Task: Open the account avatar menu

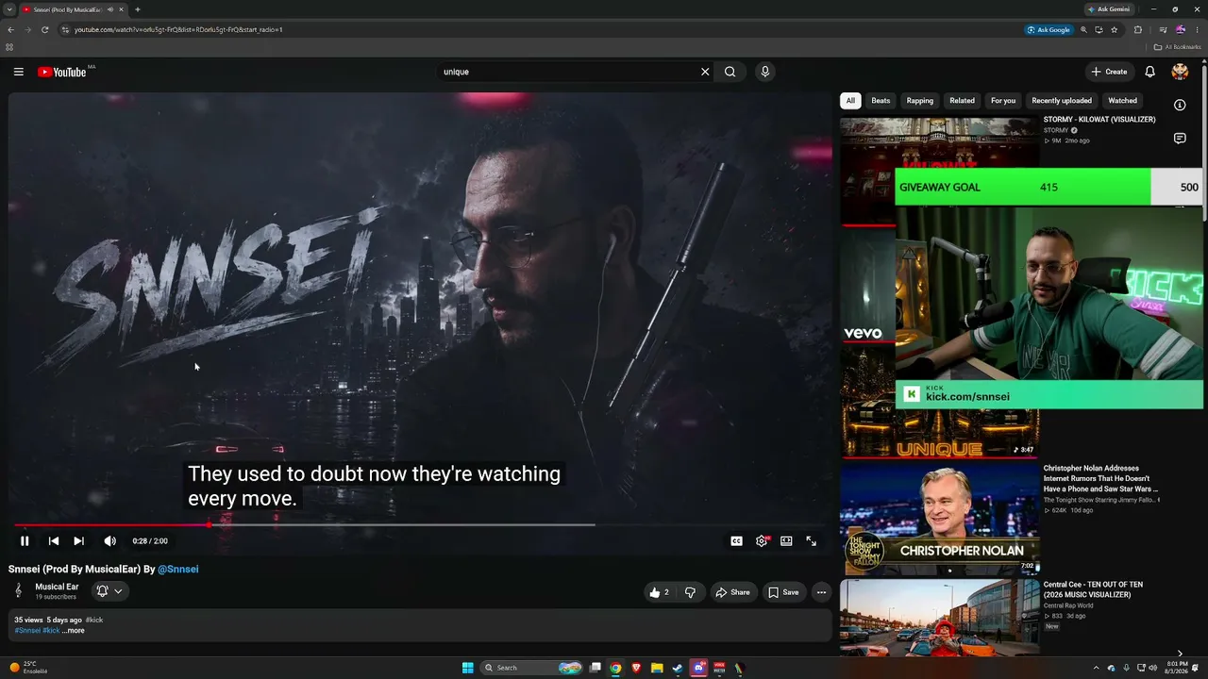Action: coord(1180,72)
